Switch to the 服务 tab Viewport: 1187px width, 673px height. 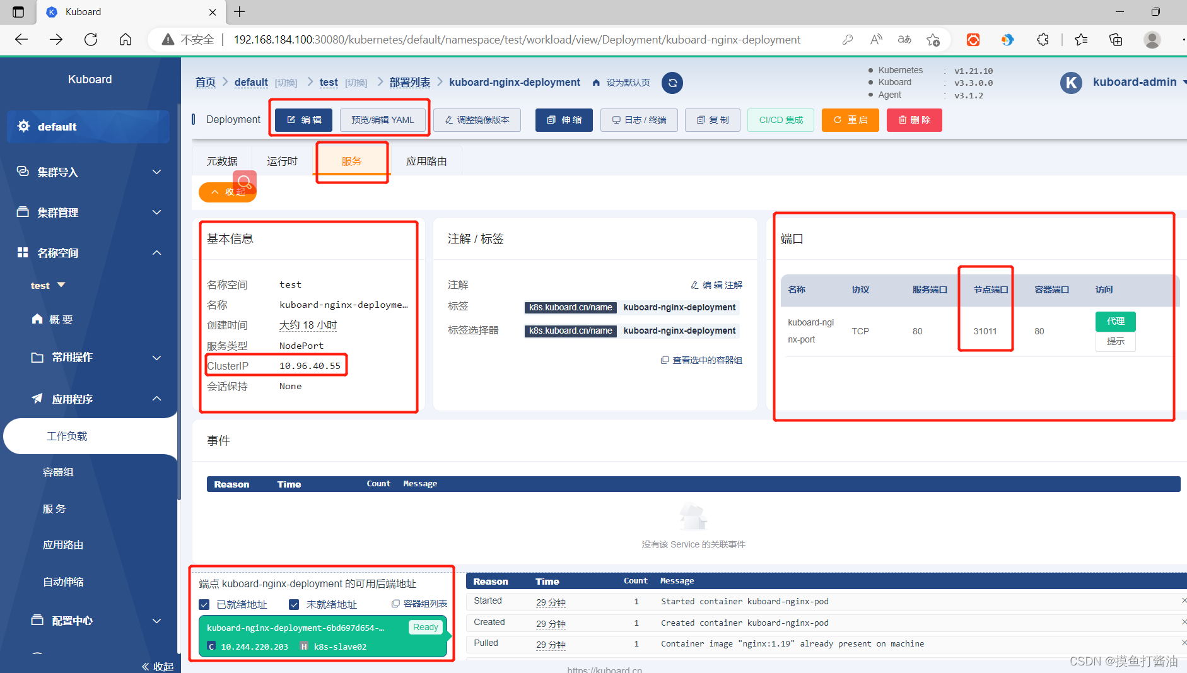352,161
